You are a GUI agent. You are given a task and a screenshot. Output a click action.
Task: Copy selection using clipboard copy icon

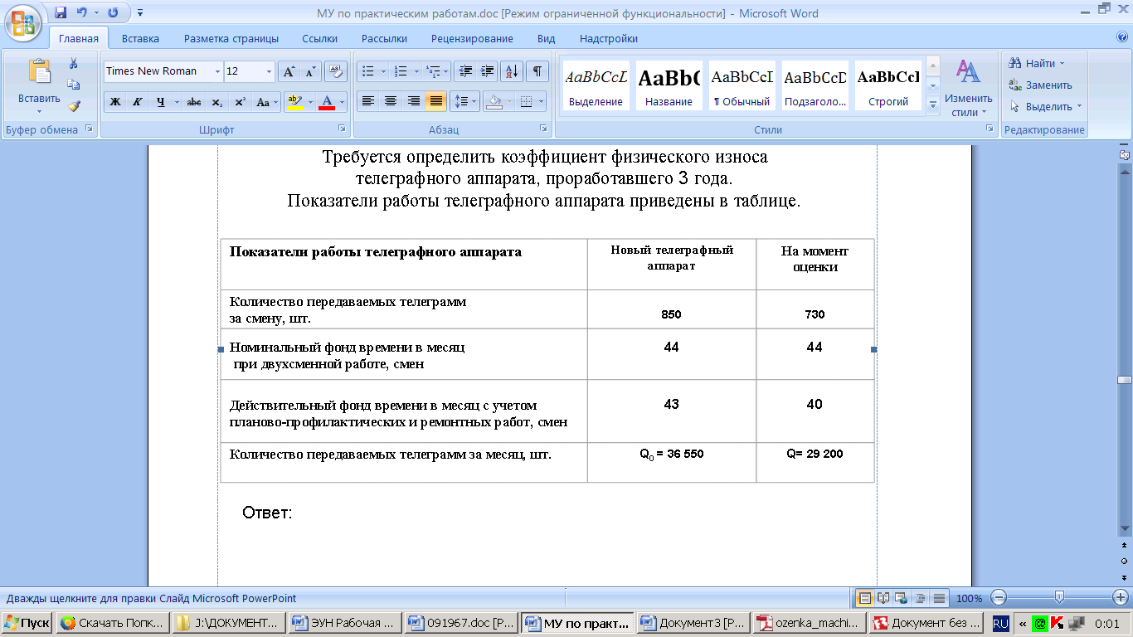(74, 85)
